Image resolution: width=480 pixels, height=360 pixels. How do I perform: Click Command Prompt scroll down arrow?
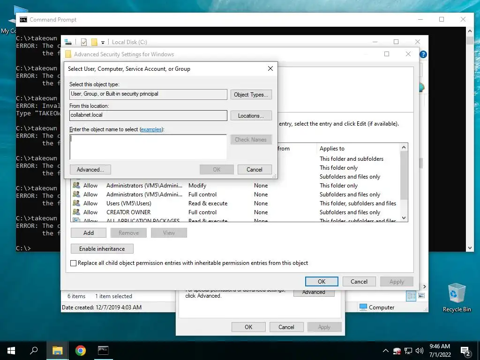point(470,248)
